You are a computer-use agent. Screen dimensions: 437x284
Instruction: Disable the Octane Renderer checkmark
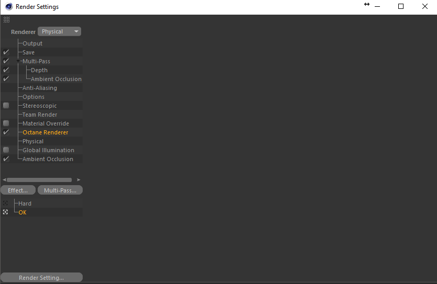tap(6, 132)
